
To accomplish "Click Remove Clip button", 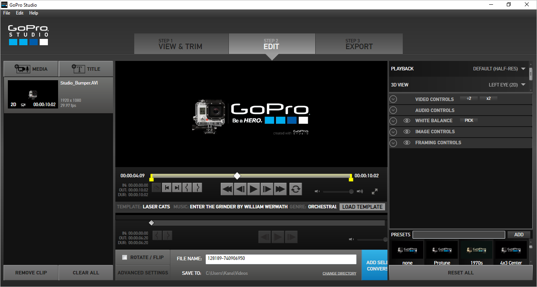I will 31,273.
